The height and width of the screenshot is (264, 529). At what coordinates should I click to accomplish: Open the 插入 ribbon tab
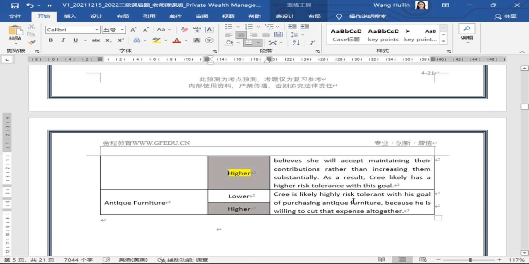(70, 17)
